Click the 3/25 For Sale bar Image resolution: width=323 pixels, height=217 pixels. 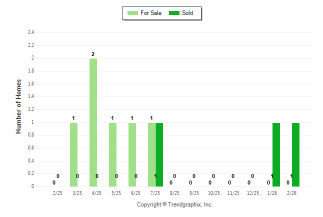pyautogui.click(x=73, y=154)
